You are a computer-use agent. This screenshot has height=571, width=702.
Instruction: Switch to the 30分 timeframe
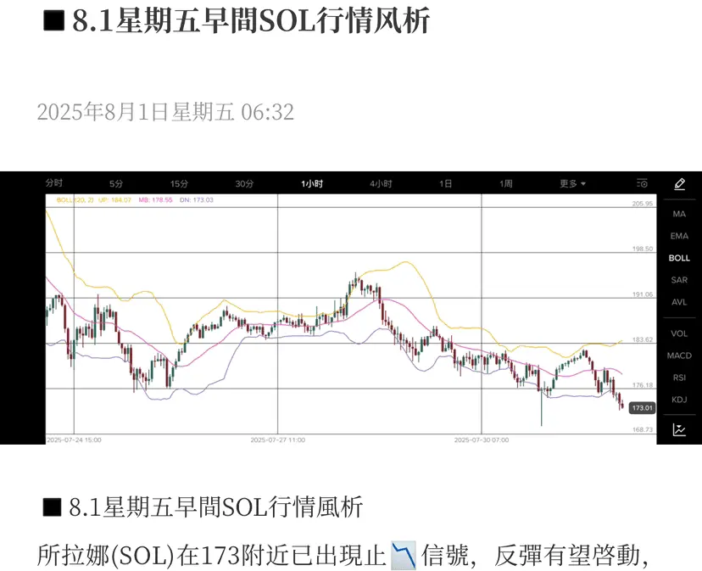244,184
